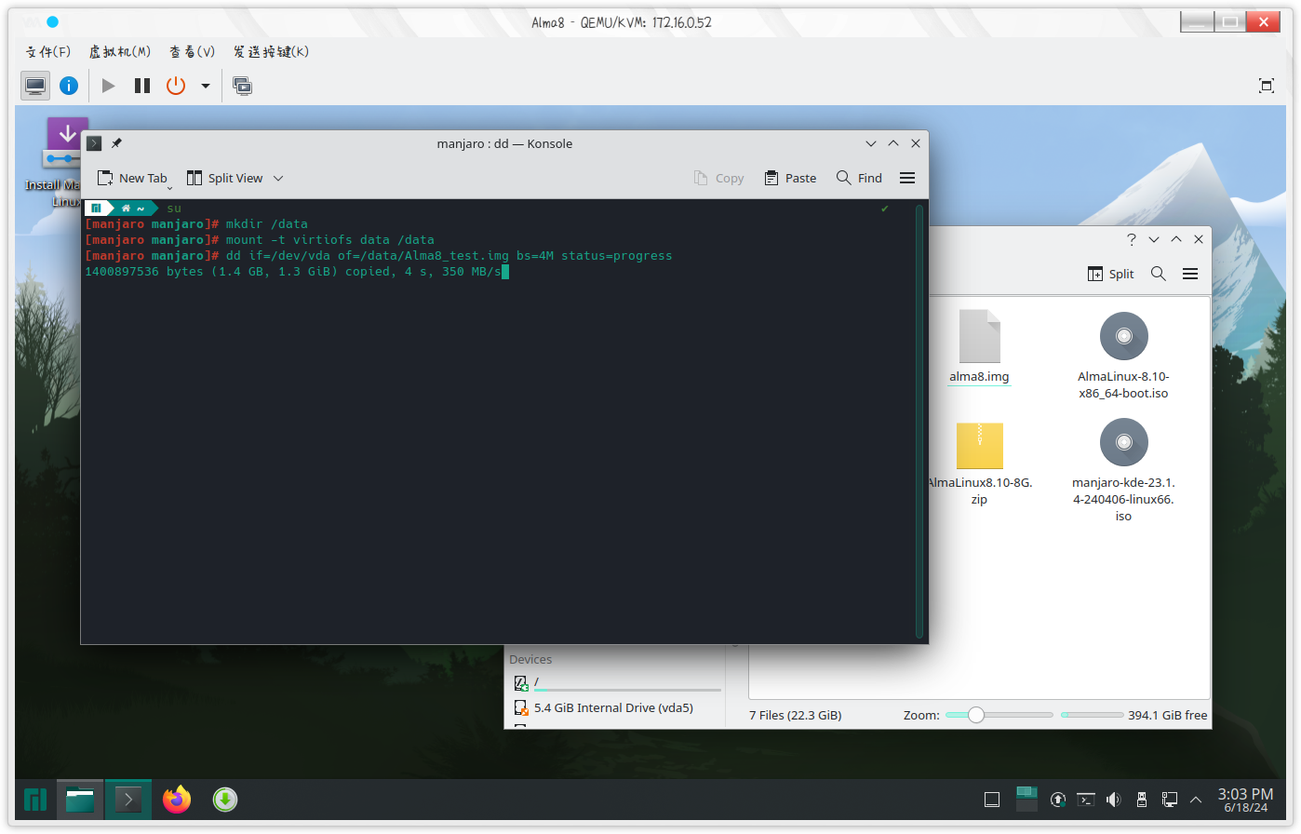Click the Run virtual machine play button
The width and height of the screenshot is (1301, 834).
[108, 86]
